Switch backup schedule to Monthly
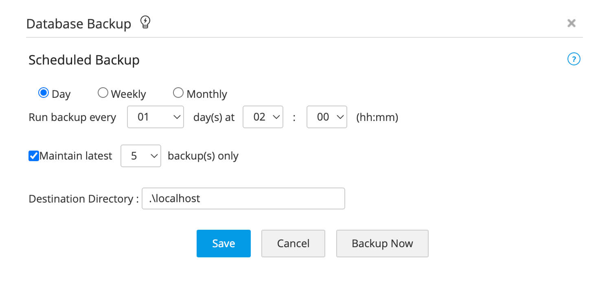 [x=178, y=93]
